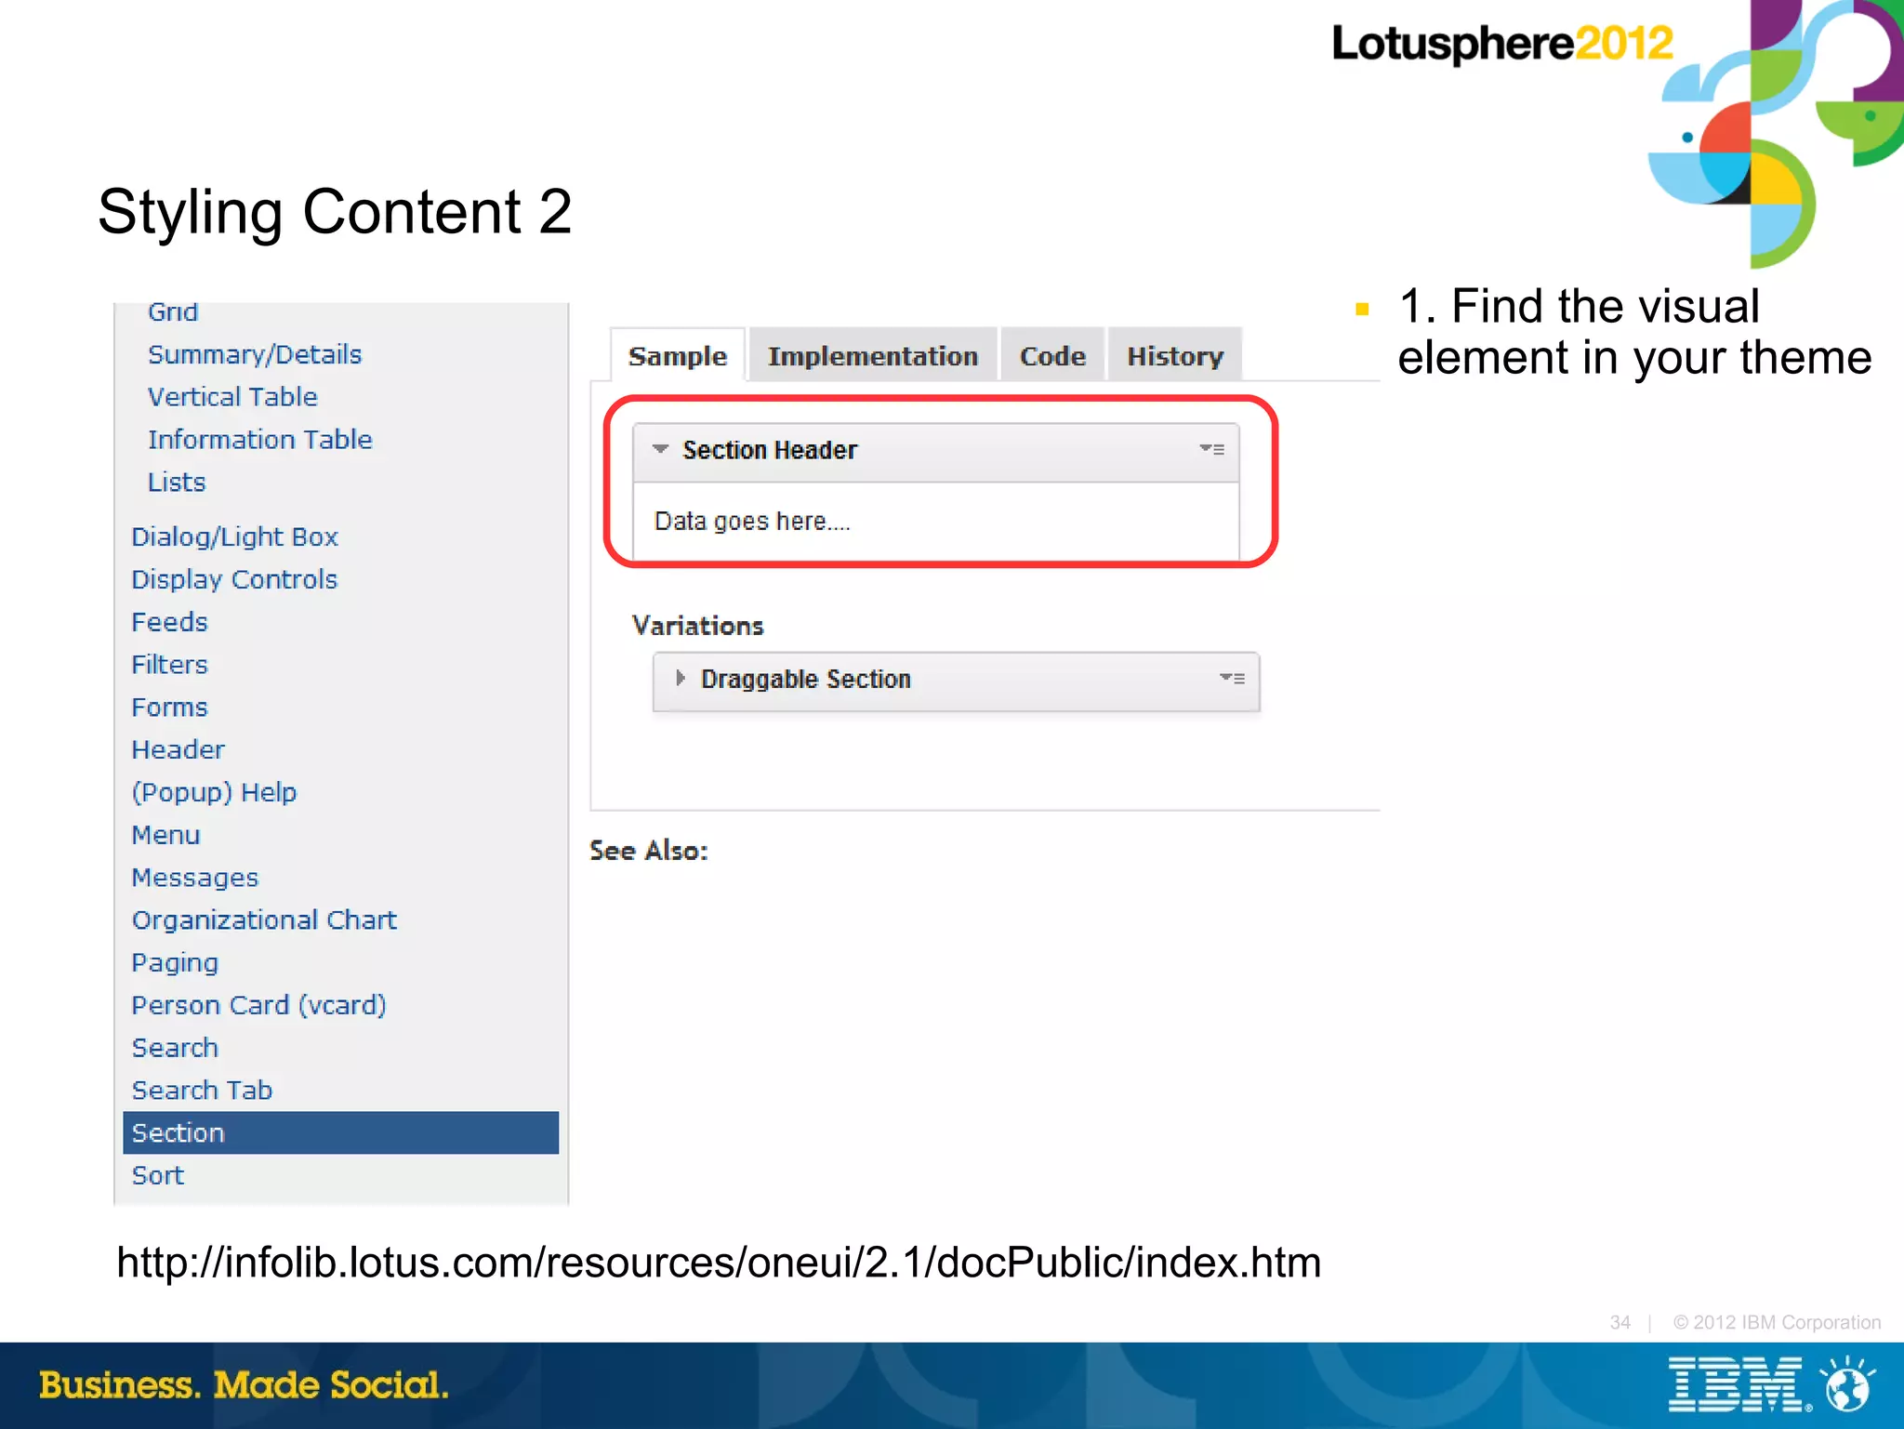Switch to the Sample tab
This screenshot has height=1429, width=1904.
point(678,355)
